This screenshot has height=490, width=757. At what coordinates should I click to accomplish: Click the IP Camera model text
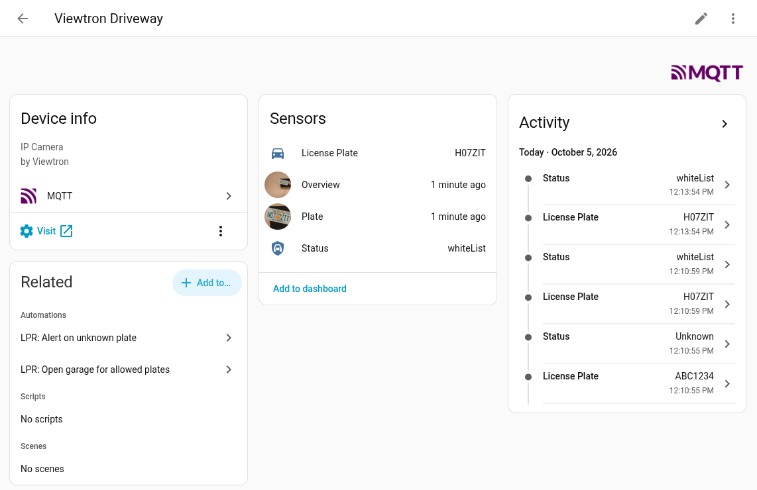[x=42, y=146]
